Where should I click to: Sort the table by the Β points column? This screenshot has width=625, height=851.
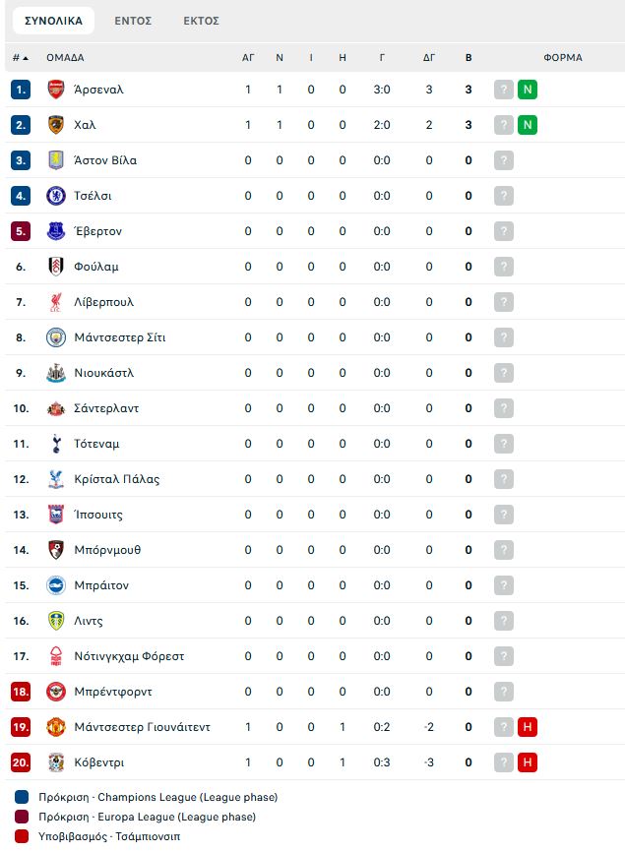click(469, 57)
